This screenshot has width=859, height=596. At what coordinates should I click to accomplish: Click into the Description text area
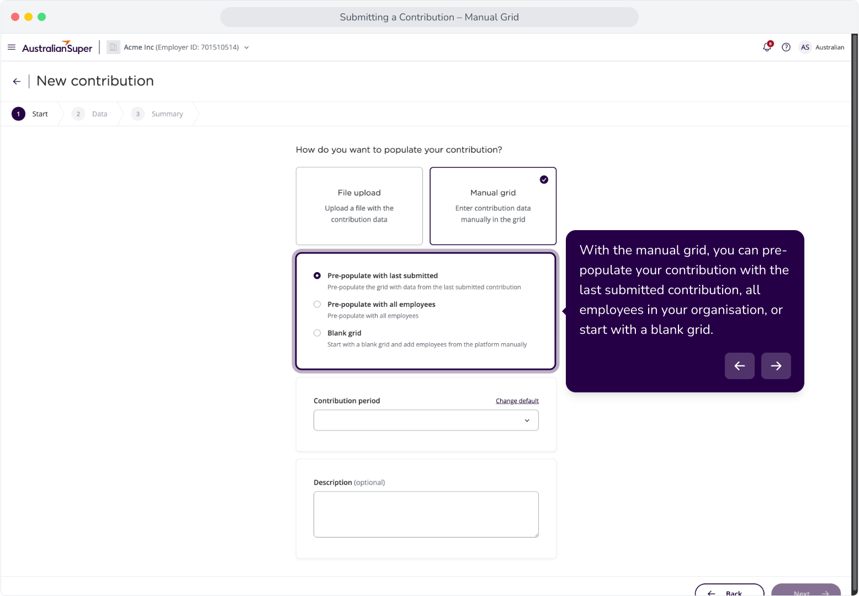426,514
